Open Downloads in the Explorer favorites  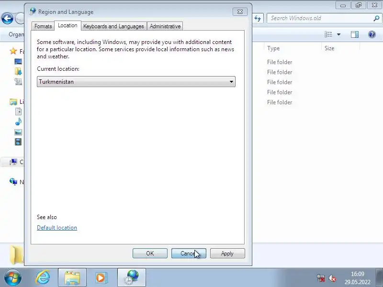18,71
